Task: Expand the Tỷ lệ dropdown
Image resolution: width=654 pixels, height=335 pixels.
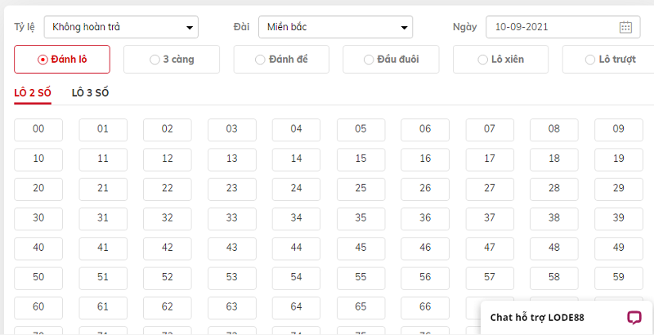Action: pos(121,27)
